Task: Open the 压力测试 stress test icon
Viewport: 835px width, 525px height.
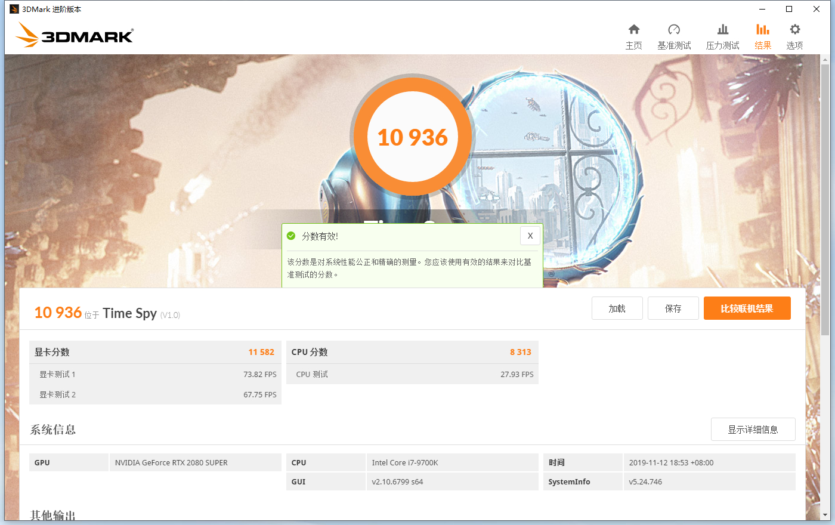Action: (723, 29)
